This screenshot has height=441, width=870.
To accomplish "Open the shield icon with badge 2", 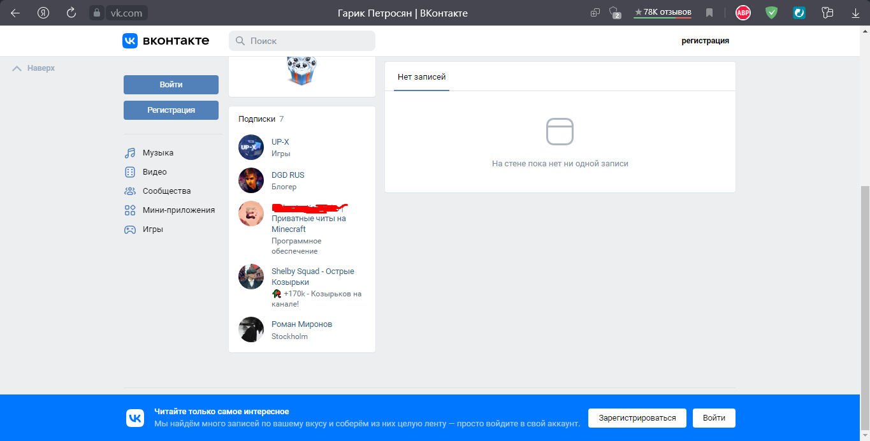I will [x=614, y=13].
